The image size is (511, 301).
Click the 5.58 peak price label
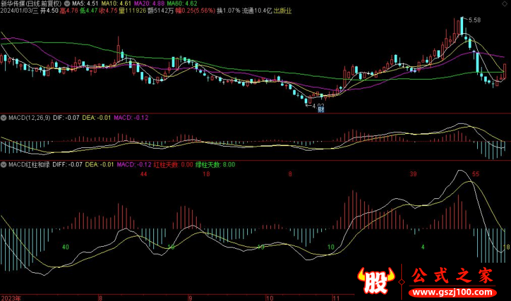474,20
